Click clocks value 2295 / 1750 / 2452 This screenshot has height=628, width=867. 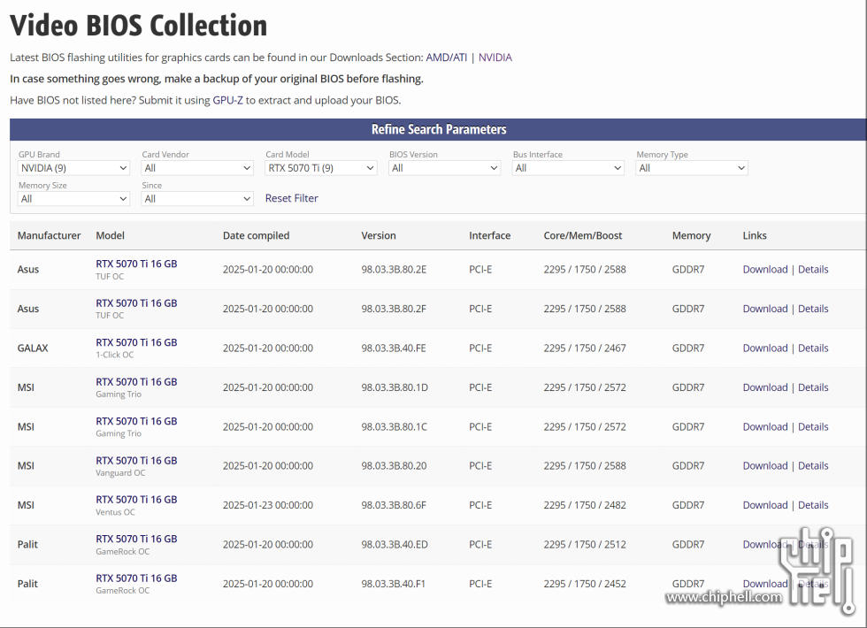pyautogui.click(x=585, y=583)
